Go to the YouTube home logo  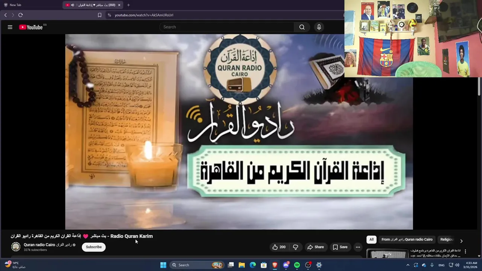click(31, 27)
